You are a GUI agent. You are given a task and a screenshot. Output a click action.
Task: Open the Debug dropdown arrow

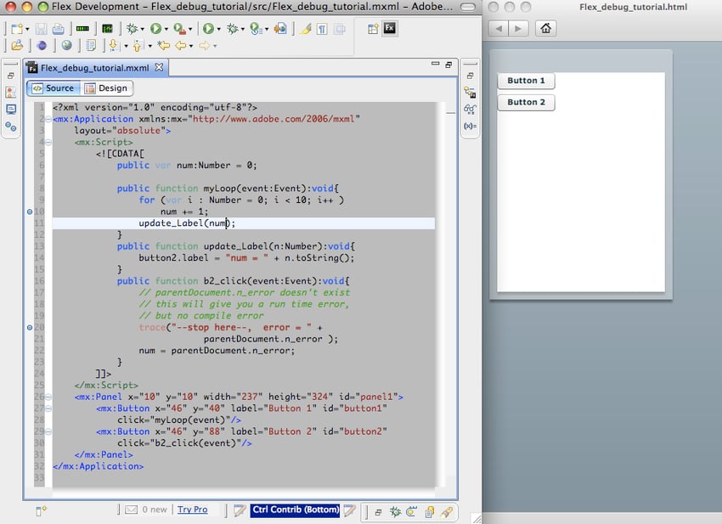click(144, 29)
